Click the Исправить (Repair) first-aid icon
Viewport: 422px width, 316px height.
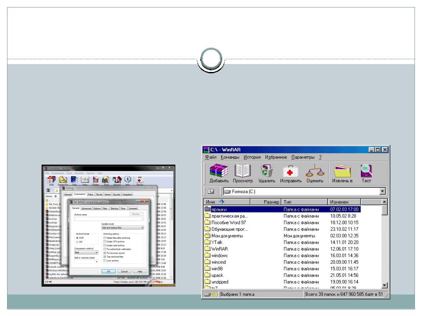pyautogui.click(x=291, y=171)
